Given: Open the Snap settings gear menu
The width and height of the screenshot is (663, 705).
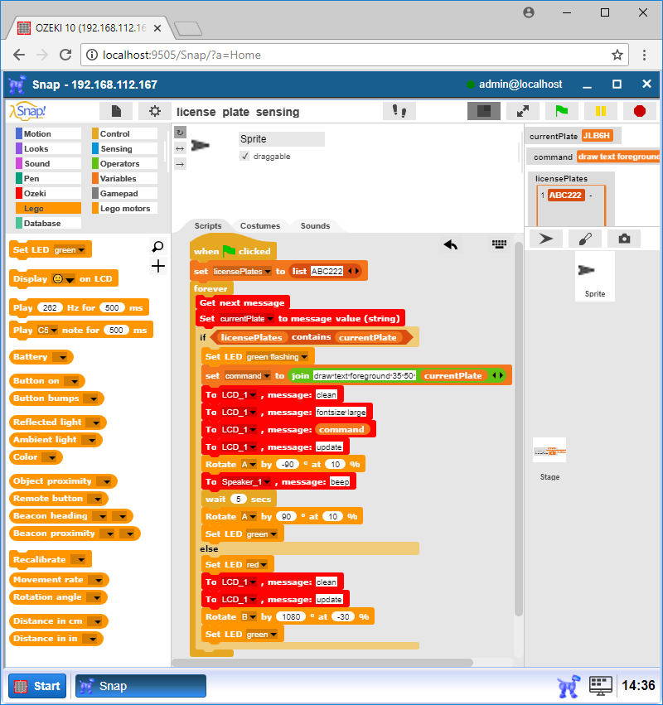Looking at the screenshot, I should [x=154, y=111].
